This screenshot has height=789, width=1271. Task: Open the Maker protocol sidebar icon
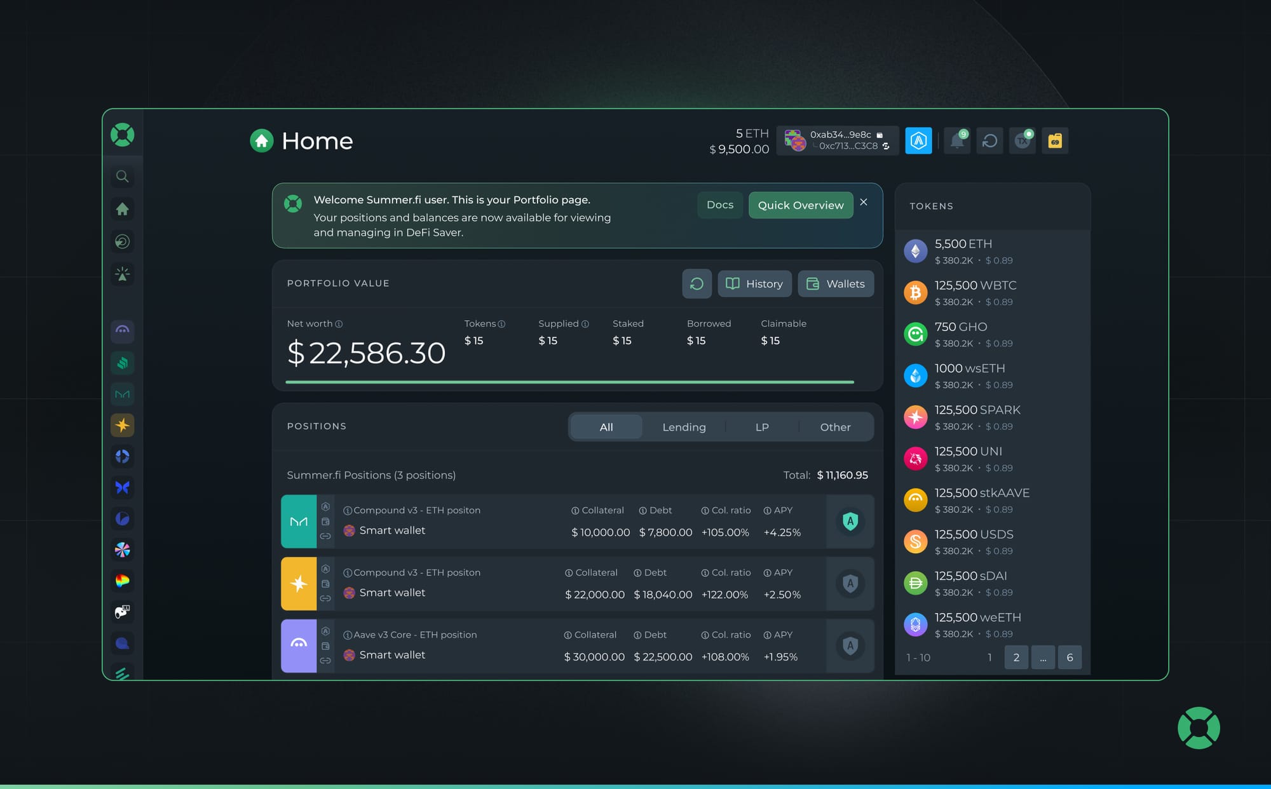click(x=122, y=394)
